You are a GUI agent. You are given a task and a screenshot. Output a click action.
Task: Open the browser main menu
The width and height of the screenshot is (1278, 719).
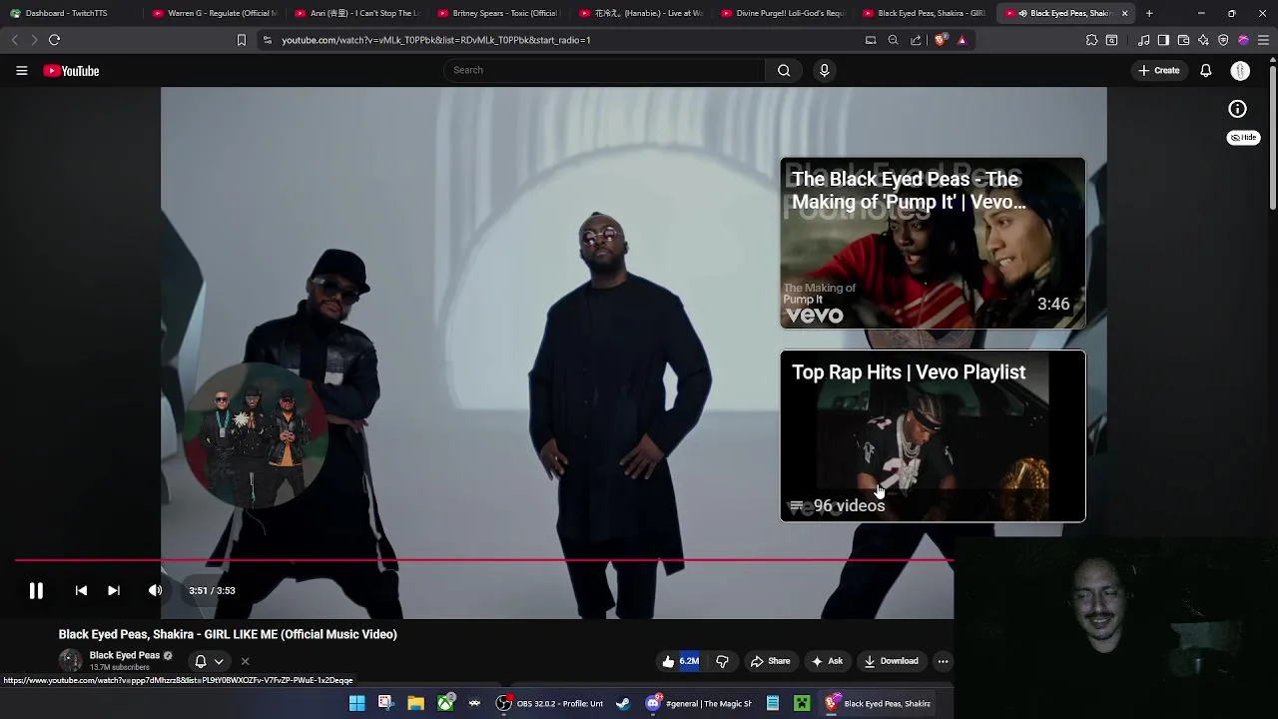click(x=1263, y=40)
